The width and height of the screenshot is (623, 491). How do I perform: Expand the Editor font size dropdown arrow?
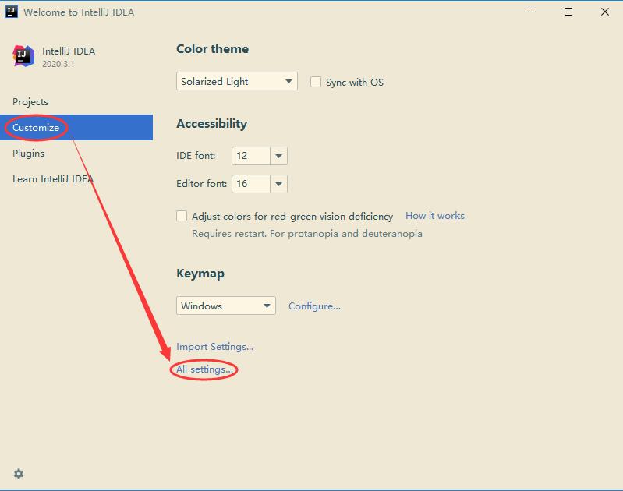coord(278,184)
